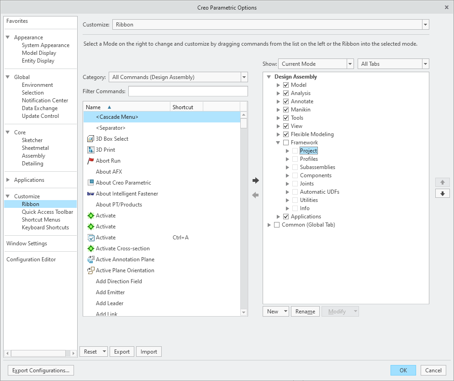Click the Export Configurations button
Screen dimensions: 454x381
tap(40, 370)
